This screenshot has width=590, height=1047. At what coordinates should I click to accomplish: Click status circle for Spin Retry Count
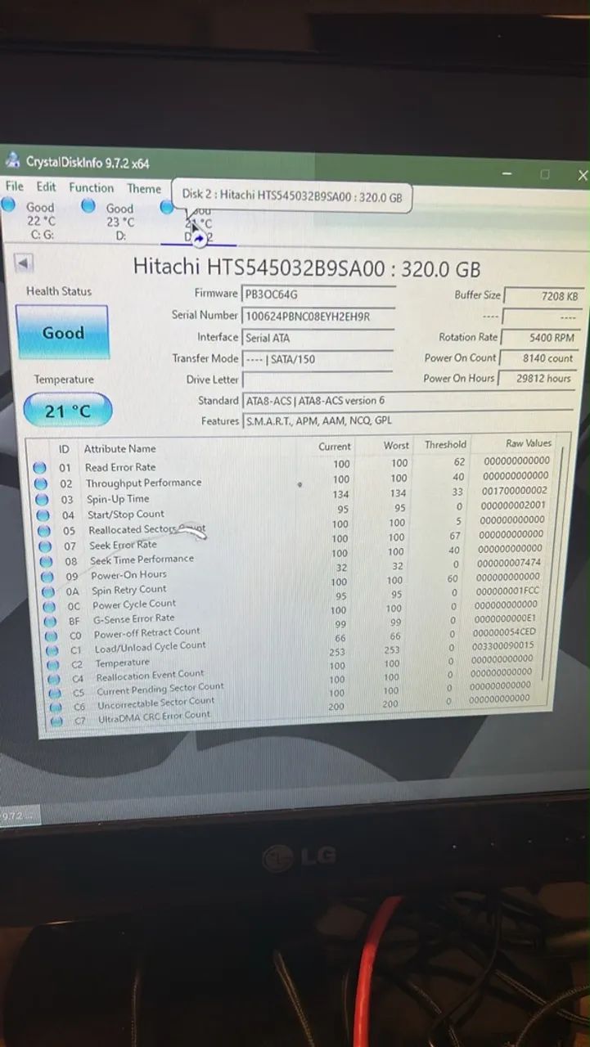click(x=48, y=591)
